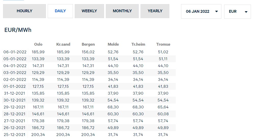This screenshot has width=253, height=138.
Task: Click the currency selector arrow icon
Action: [x=246, y=12]
